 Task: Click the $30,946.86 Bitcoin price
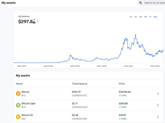(125, 92)
